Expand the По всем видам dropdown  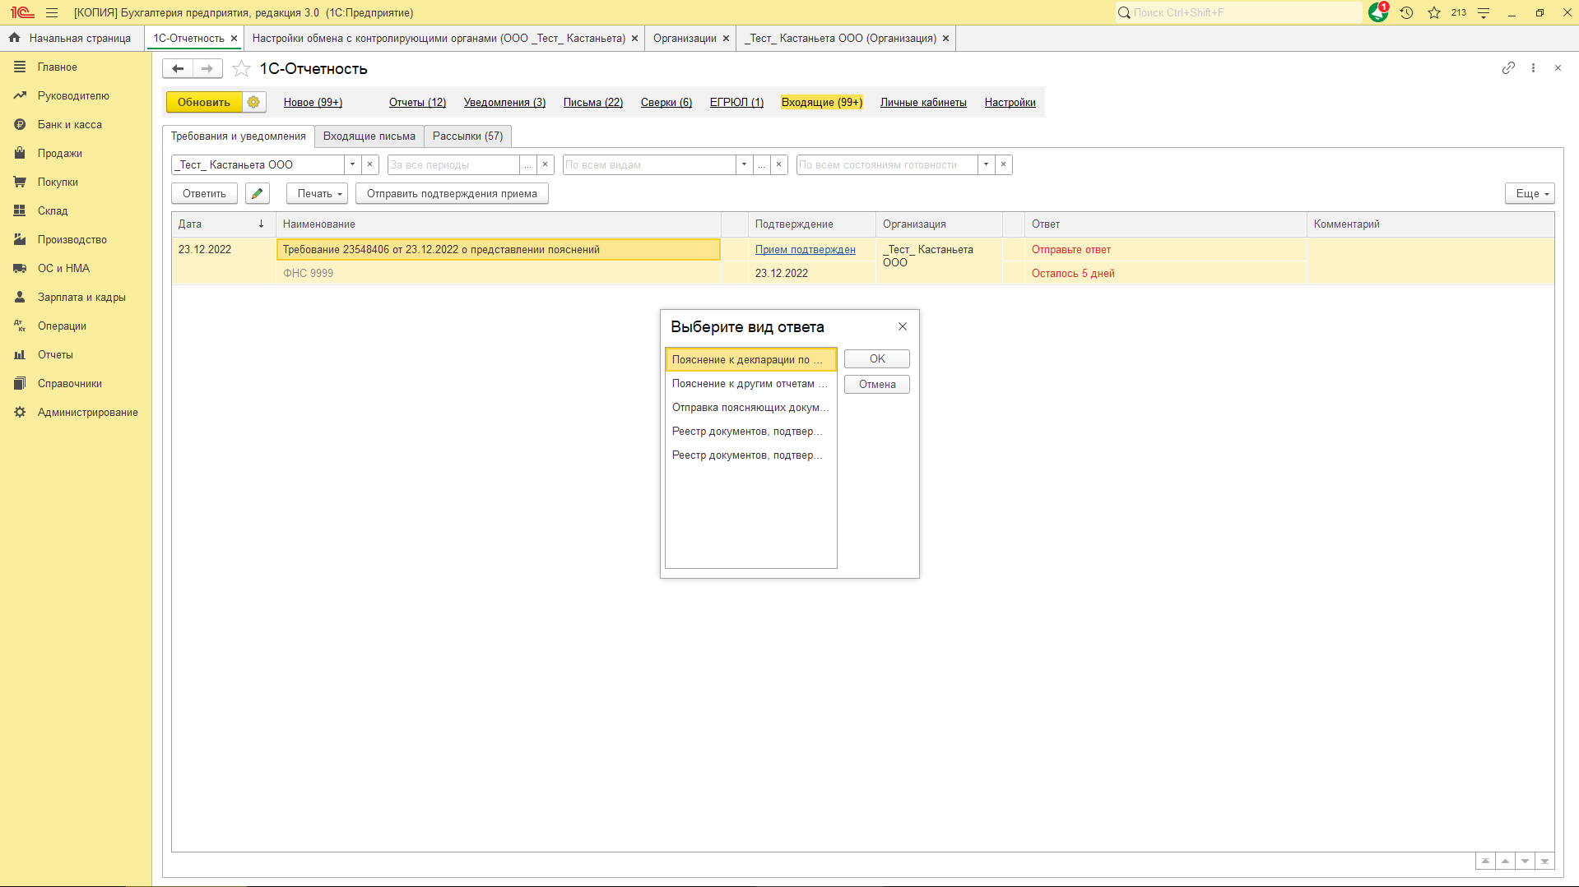click(x=744, y=164)
